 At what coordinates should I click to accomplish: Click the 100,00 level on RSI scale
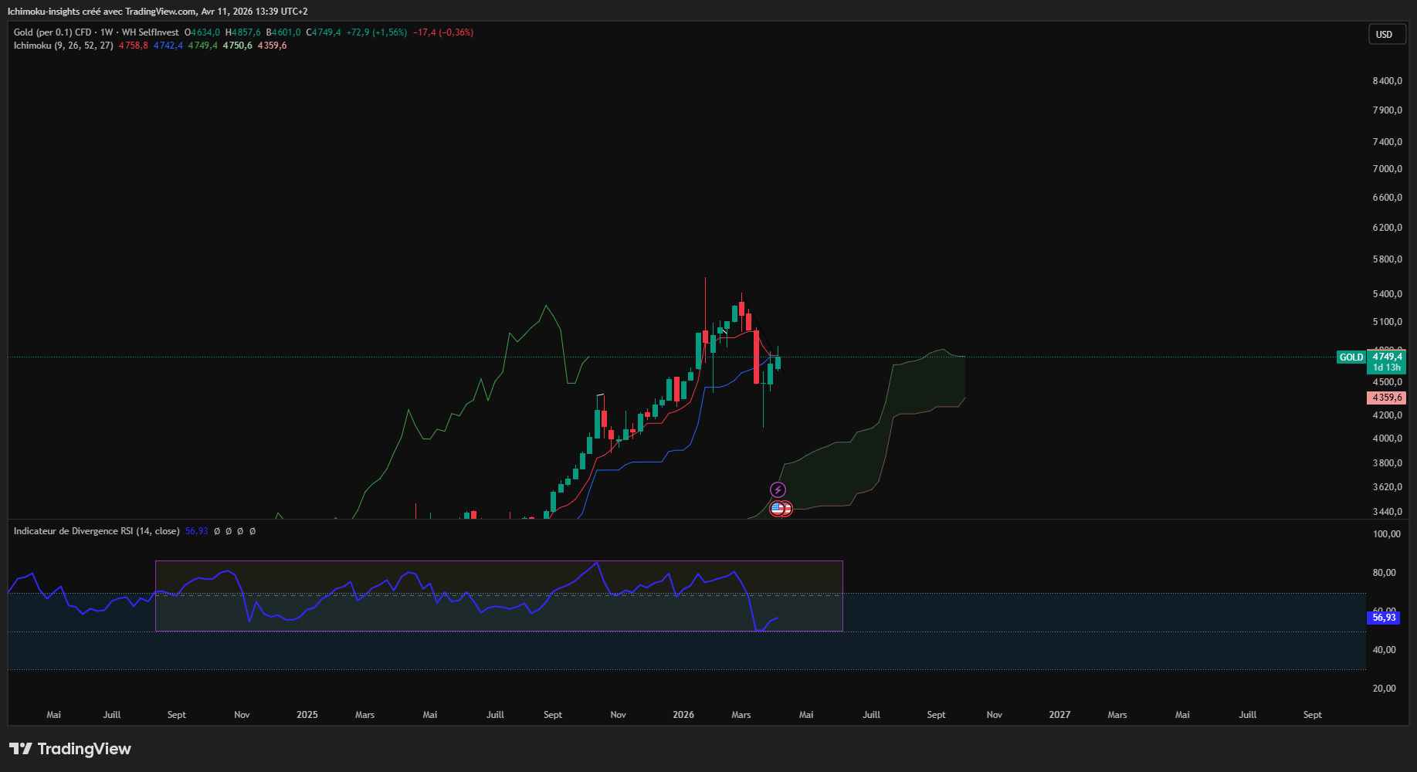tap(1386, 534)
